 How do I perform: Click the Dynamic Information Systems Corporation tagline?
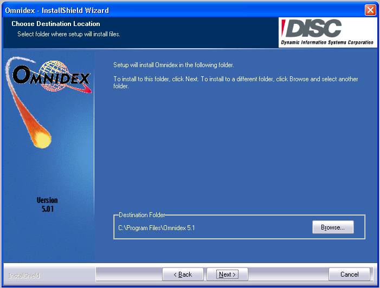click(327, 42)
